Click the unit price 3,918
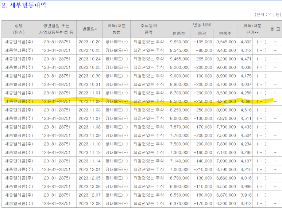Image resolution: width=282 pixels, height=208 pixels. click(x=246, y=195)
